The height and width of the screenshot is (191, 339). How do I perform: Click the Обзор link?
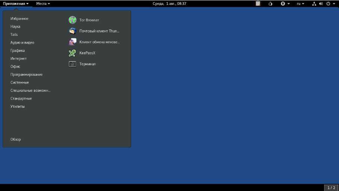coord(16,140)
